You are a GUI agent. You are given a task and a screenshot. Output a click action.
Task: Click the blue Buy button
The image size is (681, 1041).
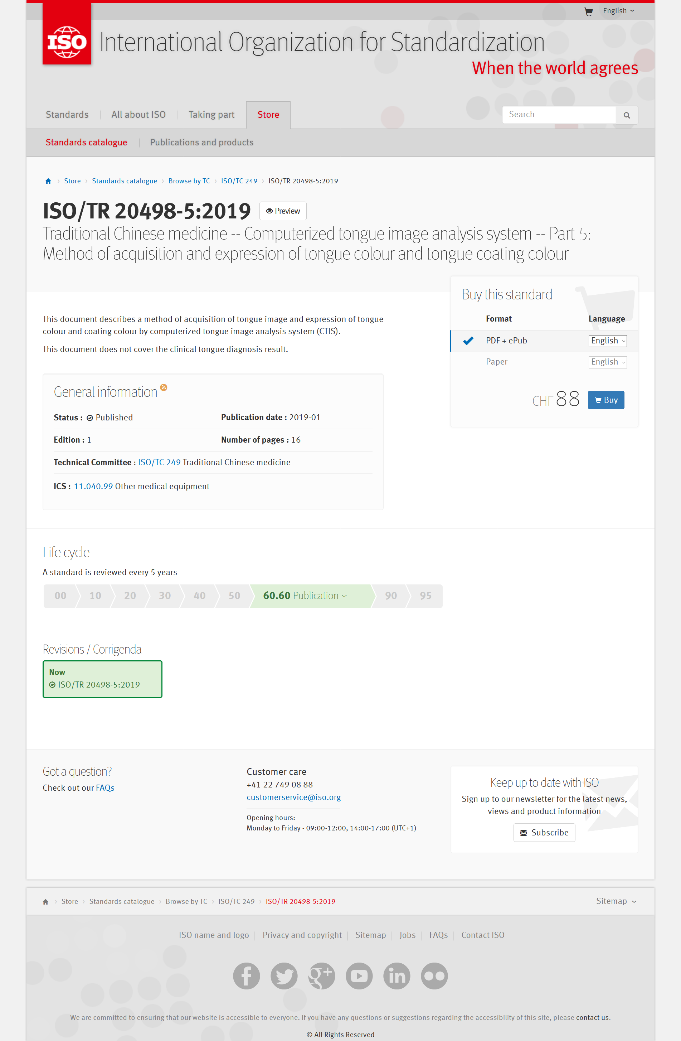point(606,400)
